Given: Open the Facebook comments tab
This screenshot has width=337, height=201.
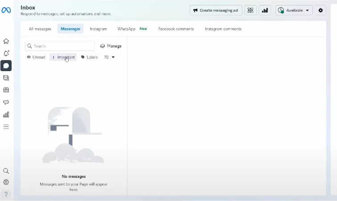Looking at the screenshot, I should (176, 29).
